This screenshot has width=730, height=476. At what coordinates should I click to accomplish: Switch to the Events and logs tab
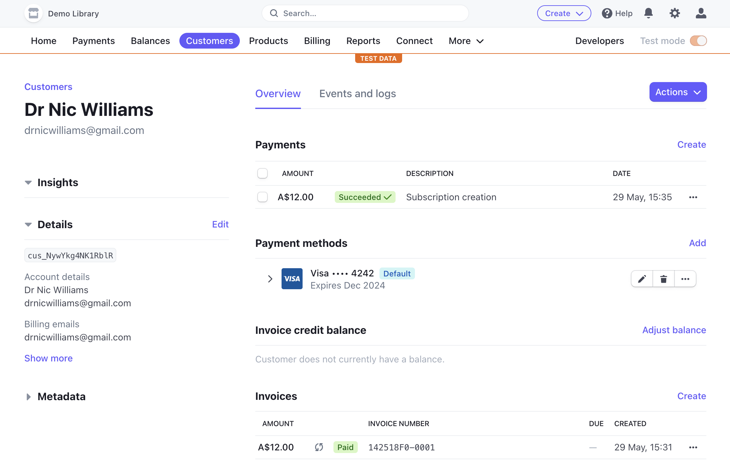[357, 94]
